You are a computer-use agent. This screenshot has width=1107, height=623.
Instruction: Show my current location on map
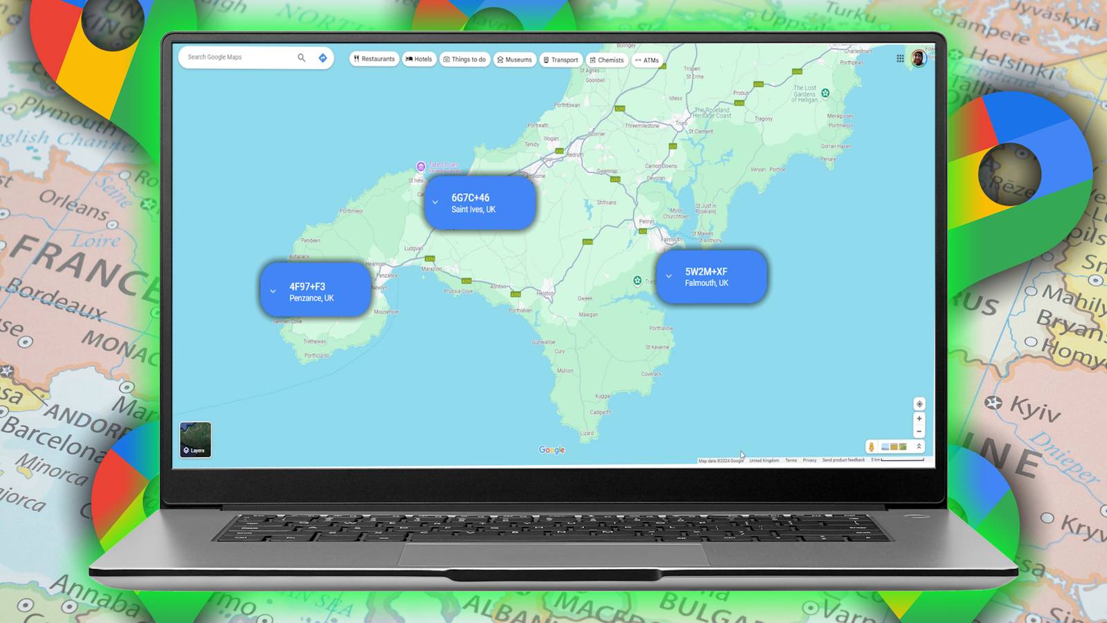pos(920,404)
